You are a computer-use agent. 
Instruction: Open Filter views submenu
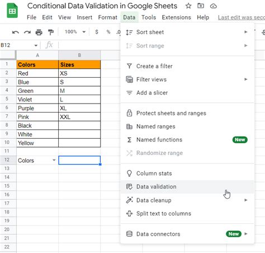tap(187, 79)
